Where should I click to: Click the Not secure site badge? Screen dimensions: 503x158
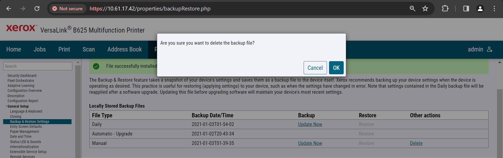(x=68, y=9)
